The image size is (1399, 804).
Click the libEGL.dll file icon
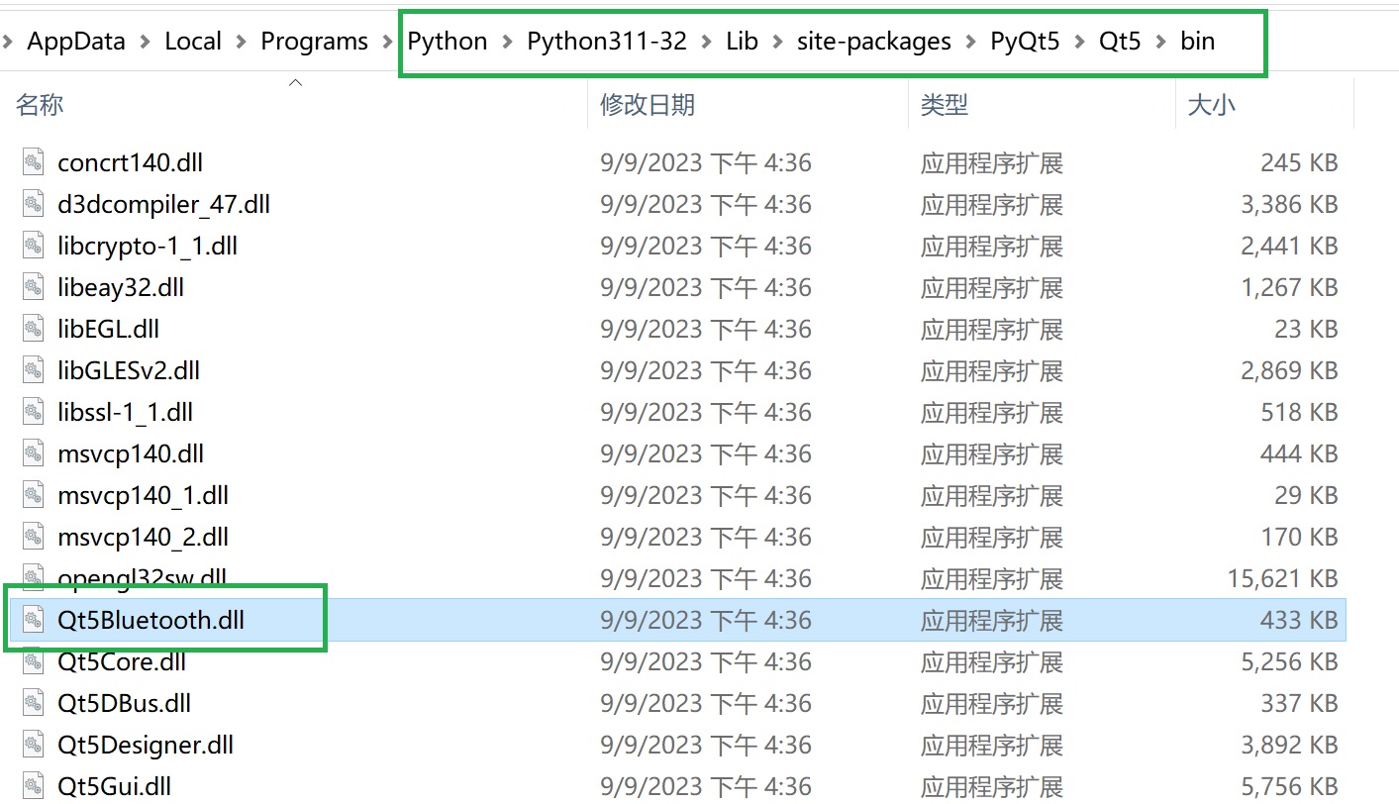[x=34, y=329]
